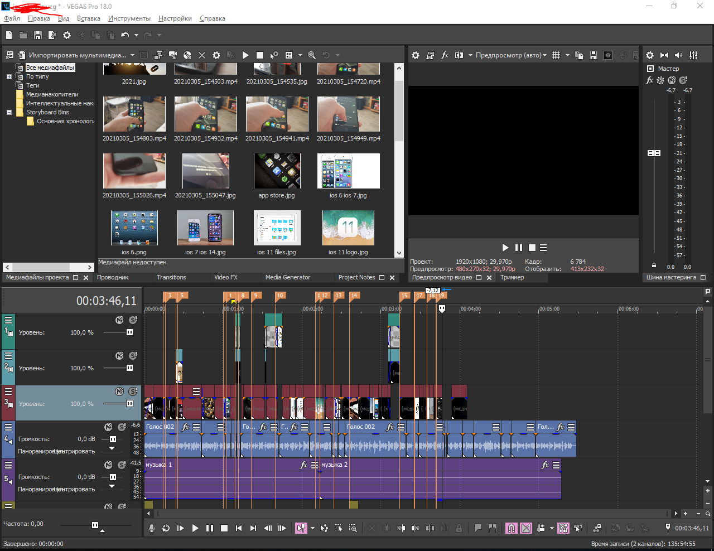Expand the По типу tree node
This screenshot has height=551, width=714.
click(x=9, y=76)
